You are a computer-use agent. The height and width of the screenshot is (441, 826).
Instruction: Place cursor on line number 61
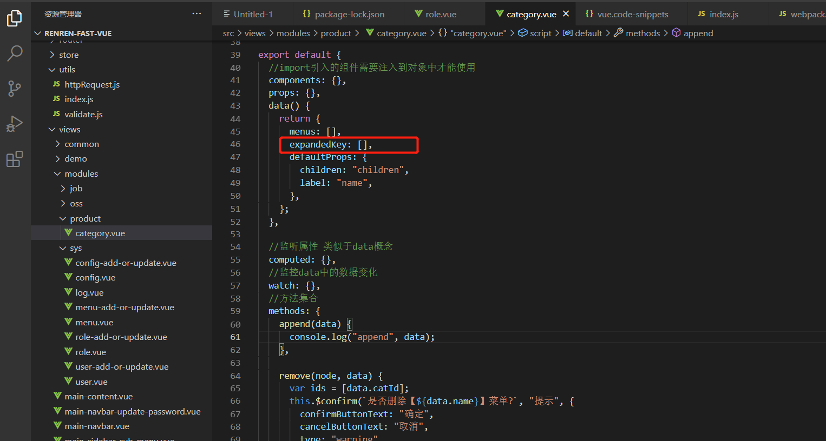point(235,337)
